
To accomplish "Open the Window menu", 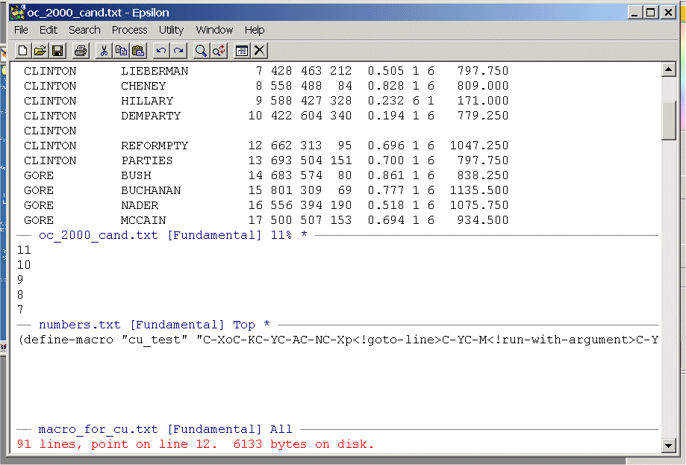I will pyautogui.click(x=214, y=30).
